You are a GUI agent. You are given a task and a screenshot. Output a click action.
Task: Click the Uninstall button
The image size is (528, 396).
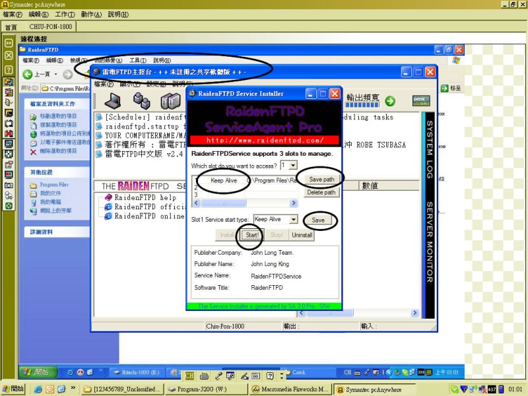tap(302, 235)
